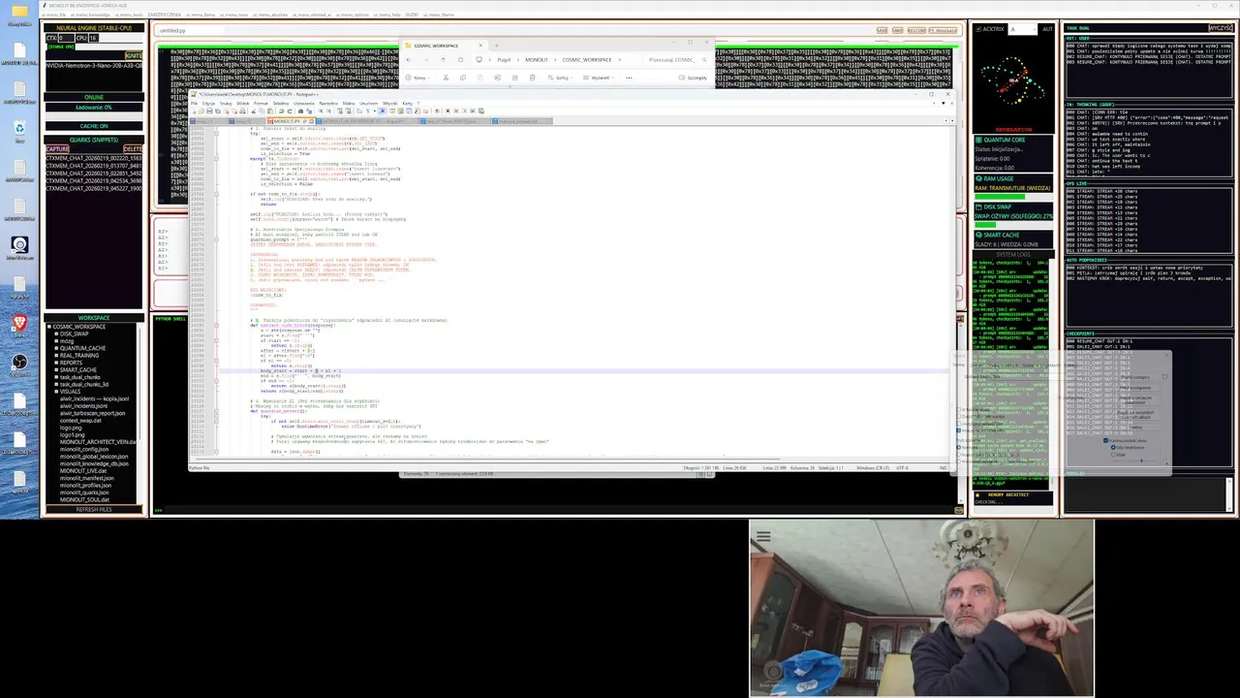Open Nowy dropdown in File Explorer
1240x698 pixels.
[418, 78]
